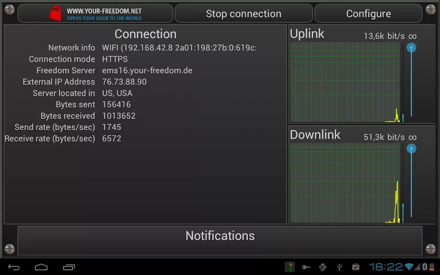Tap the Bluetooth status icon
Viewport: 440px width, 275px height.
pos(425,267)
